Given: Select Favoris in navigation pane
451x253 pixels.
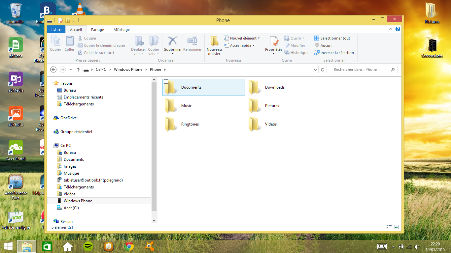Looking at the screenshot, I should point(66,83).
